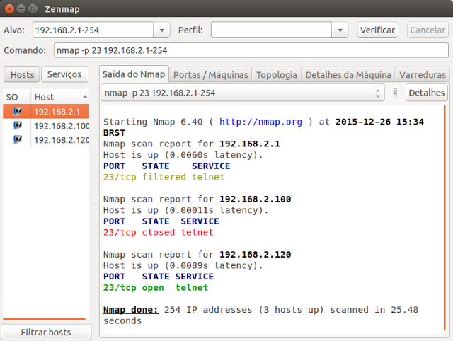Click the Verificar scan button
The width and height of the screenshot is (453, 341).
(x=377, y=30)
